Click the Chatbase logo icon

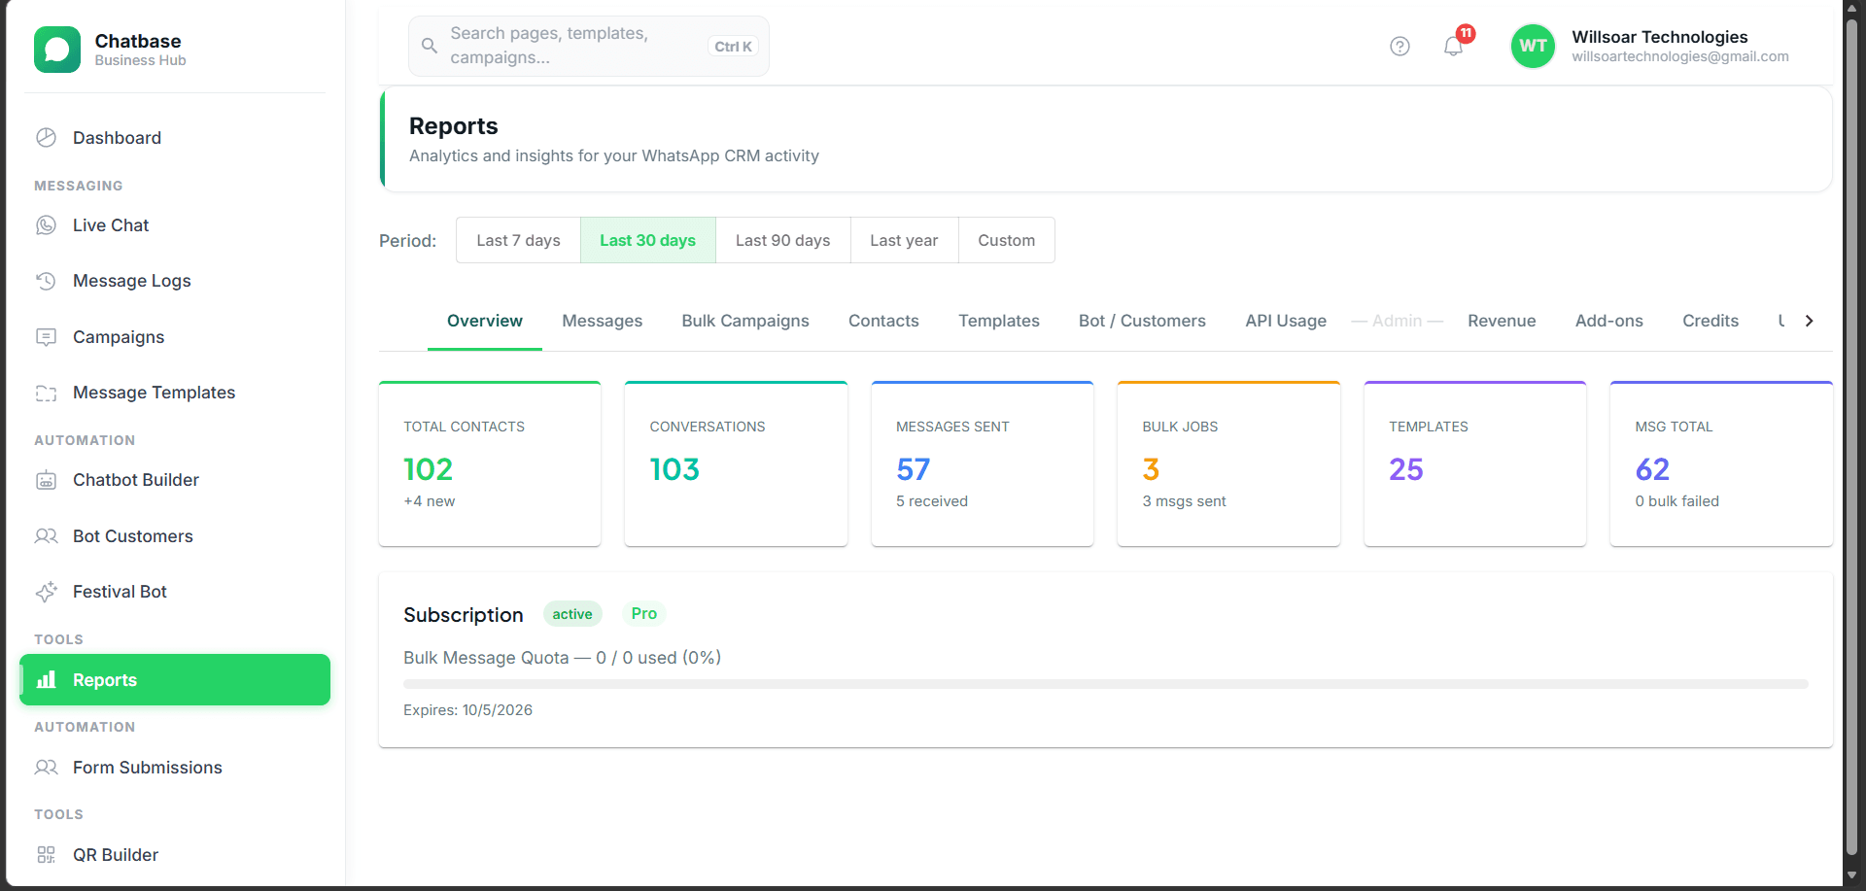[57, 50]
